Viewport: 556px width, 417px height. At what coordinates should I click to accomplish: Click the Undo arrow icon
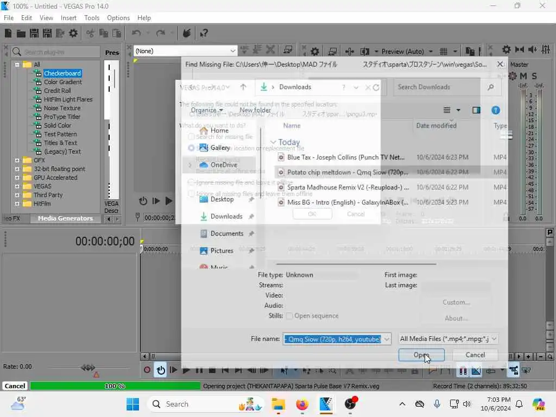136,33
